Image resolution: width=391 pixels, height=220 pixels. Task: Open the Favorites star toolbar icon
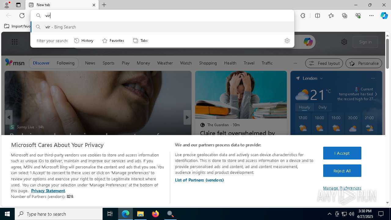[331, 16]
